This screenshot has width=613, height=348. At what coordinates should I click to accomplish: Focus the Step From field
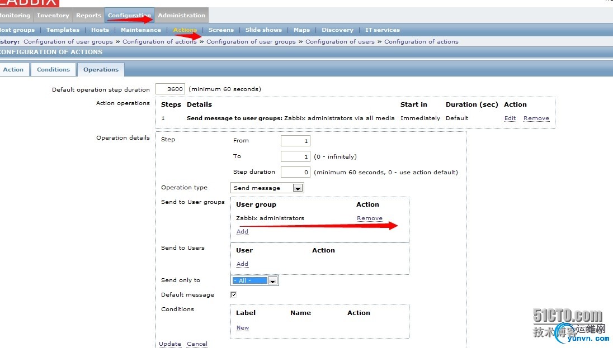[295, 141]
